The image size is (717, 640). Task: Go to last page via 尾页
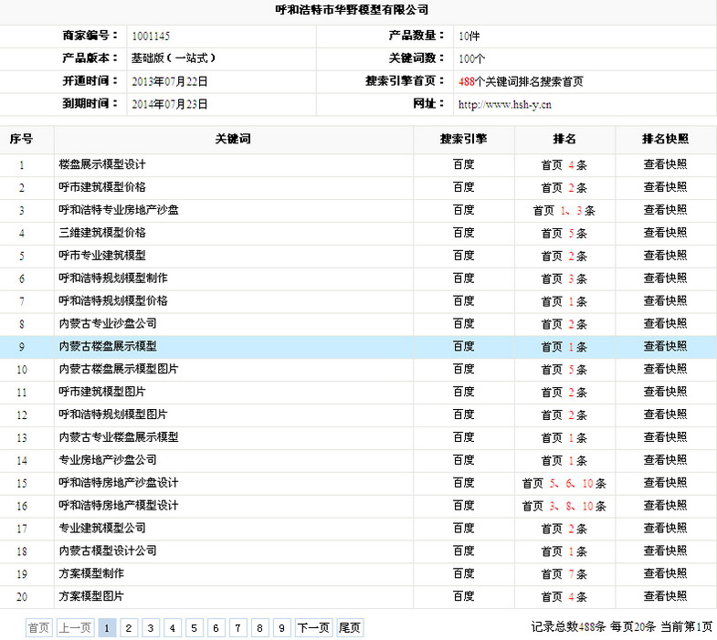click(350, 627)
